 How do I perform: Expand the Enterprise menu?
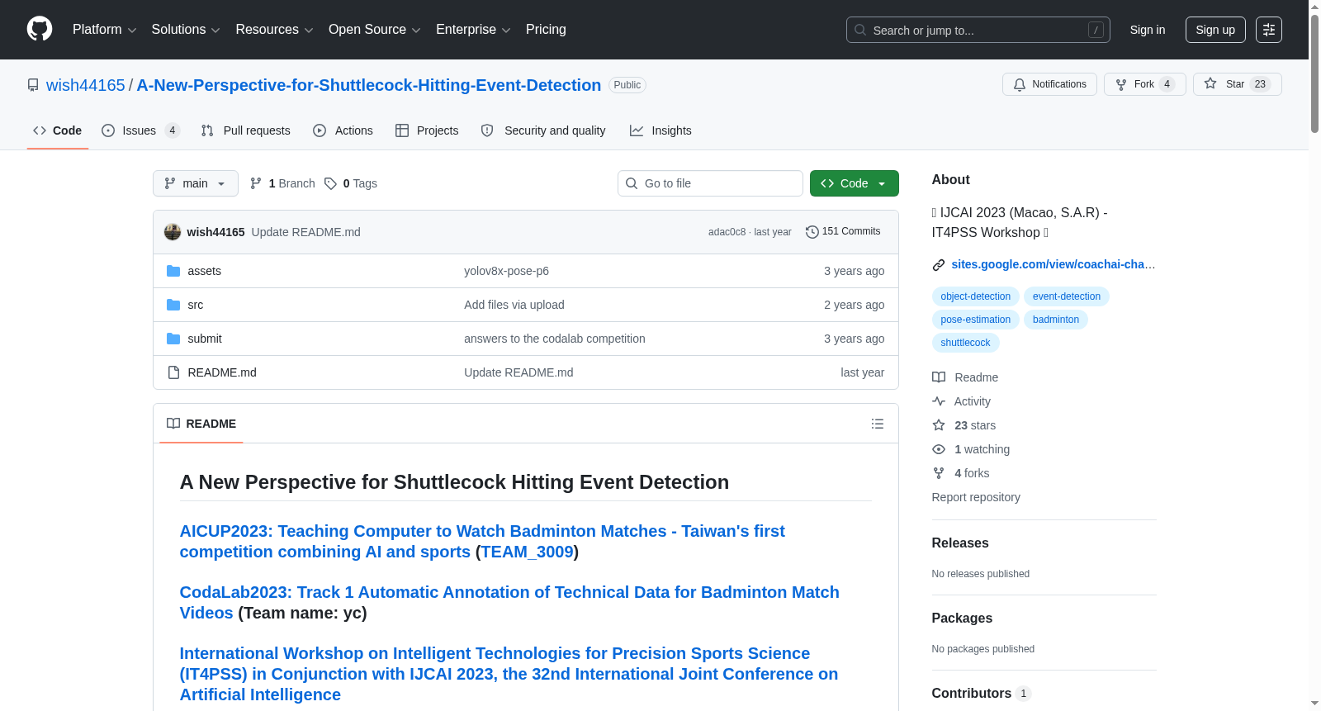tap(473, 30)
